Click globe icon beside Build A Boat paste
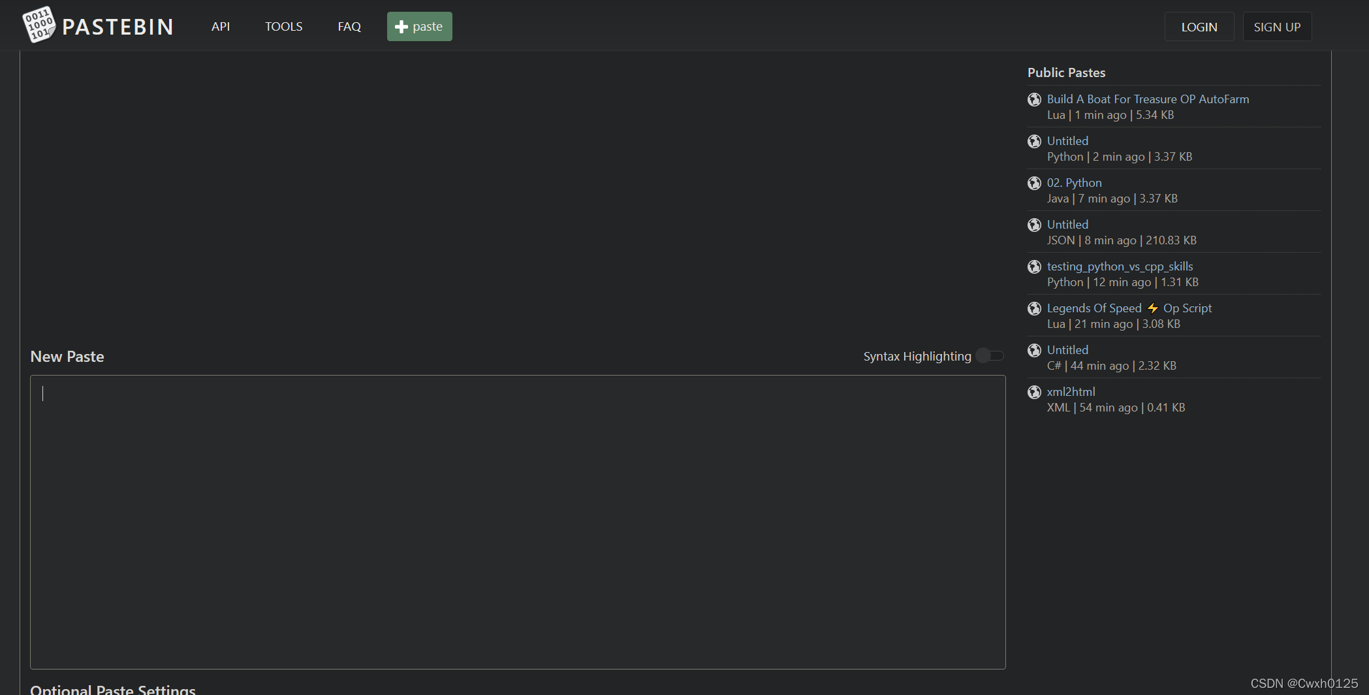Viewport: 1369px width, 695px height. pyautogui.click(x=1034, y=99)
